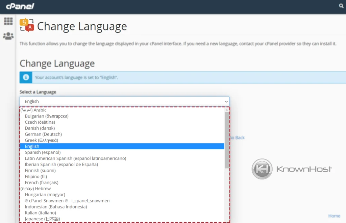Choose Hebrew from the language list

pyautogui.click(x=122, y=189)
